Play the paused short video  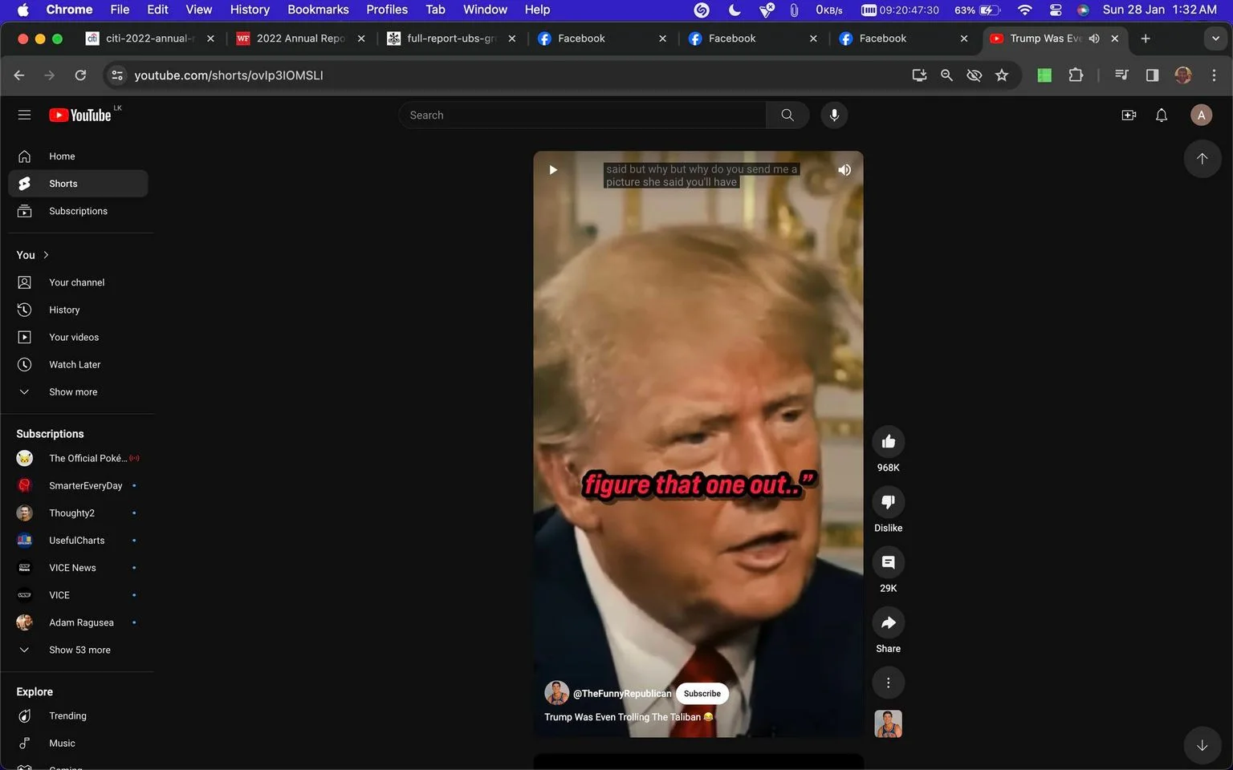(x=553, y=170)
